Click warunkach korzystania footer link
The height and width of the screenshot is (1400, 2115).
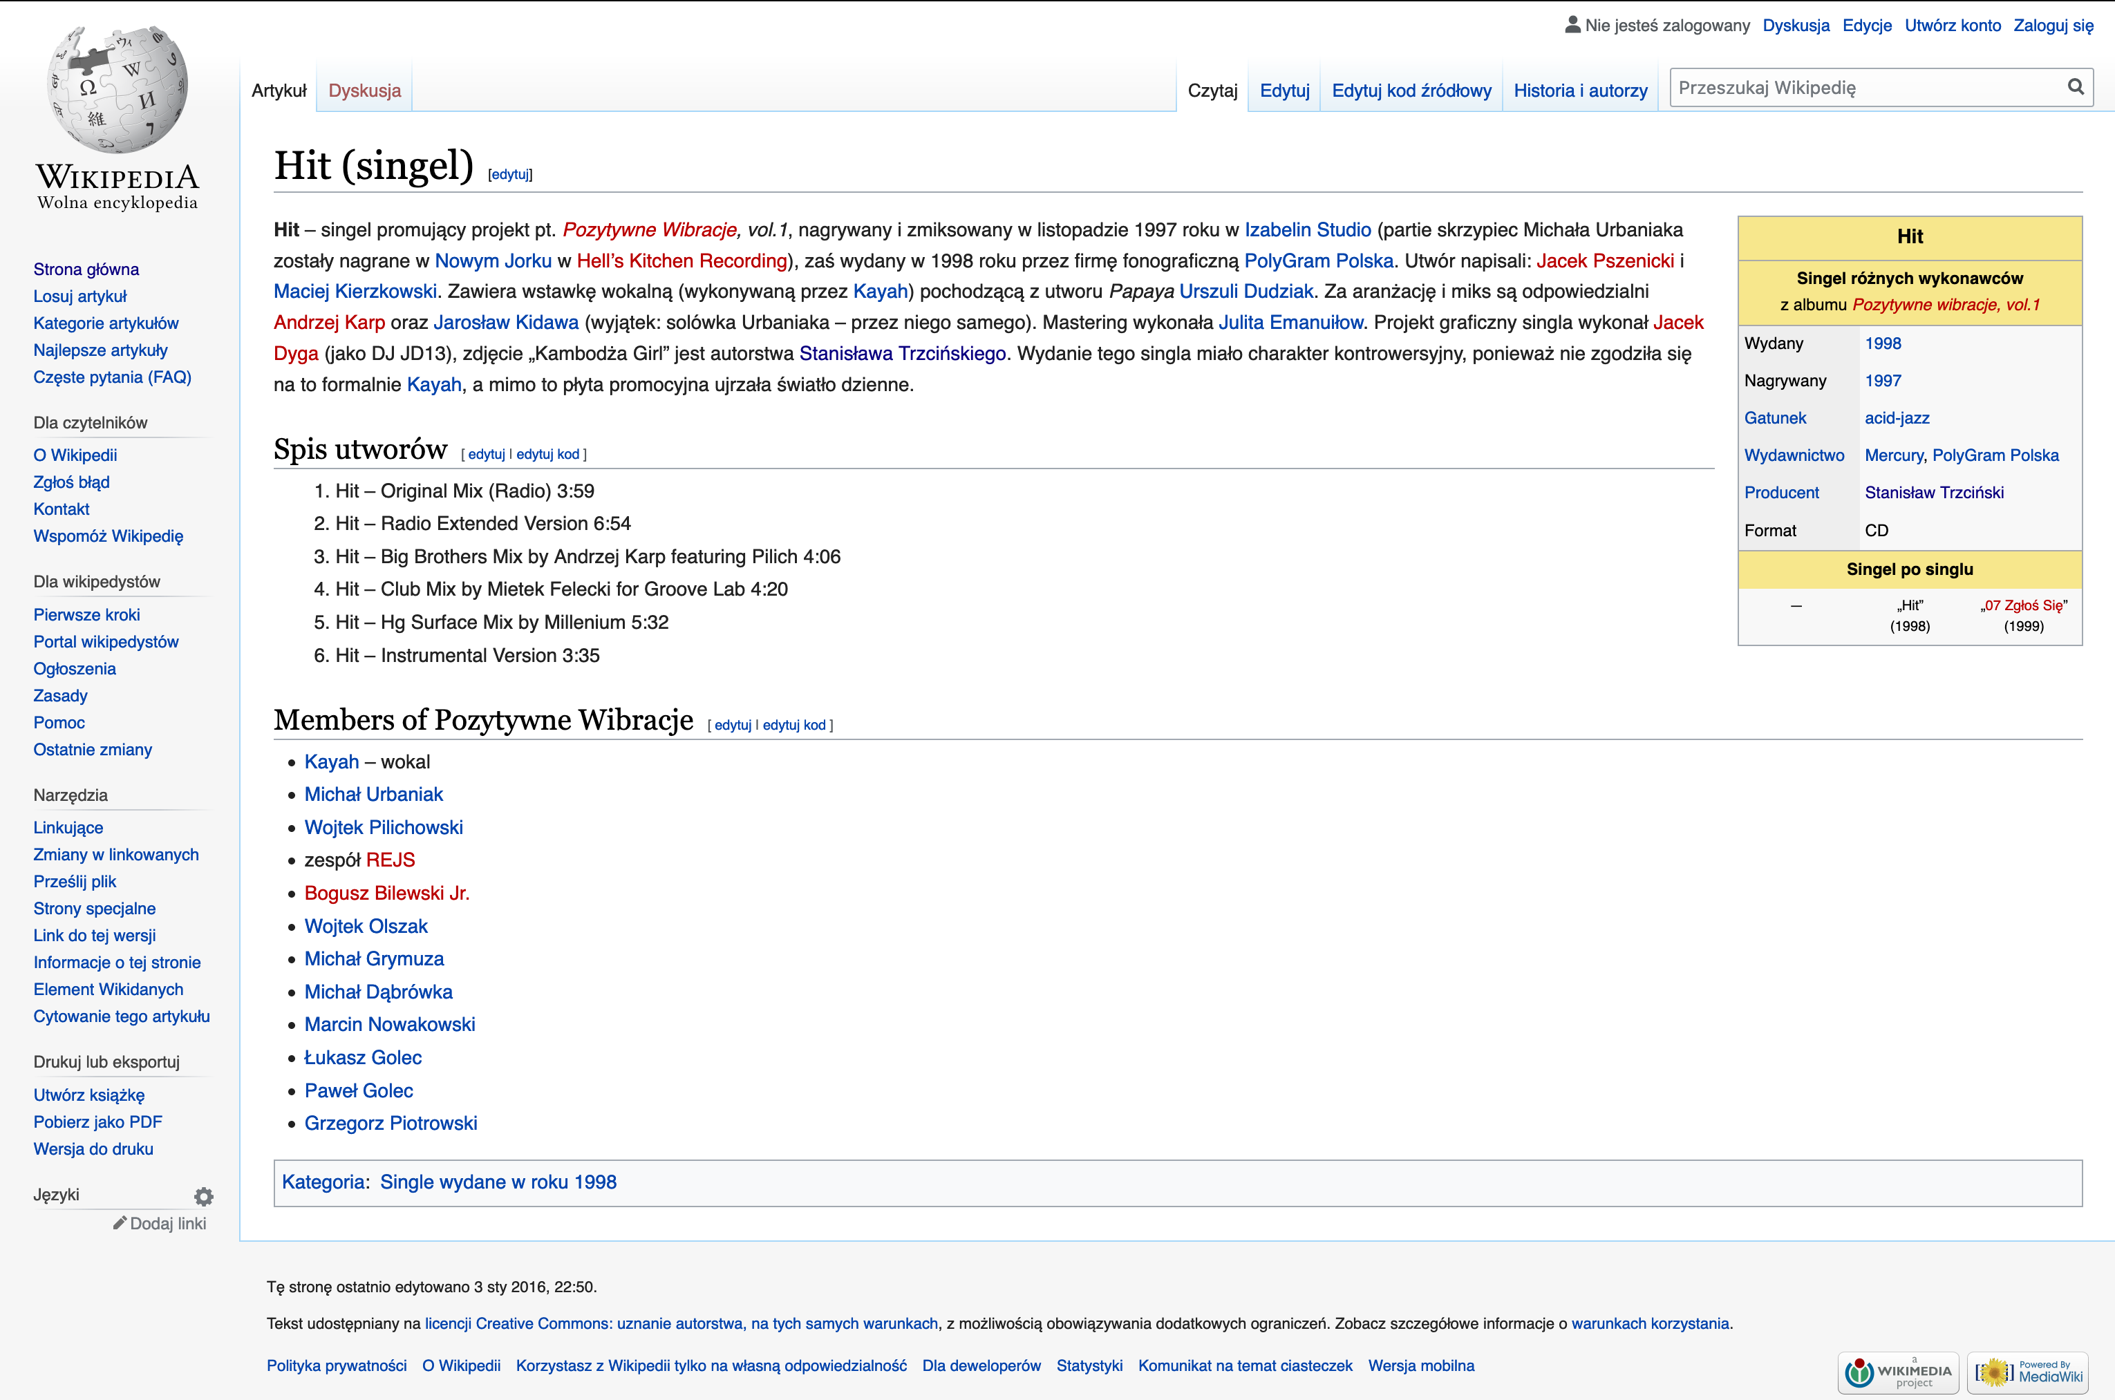1650,1323
